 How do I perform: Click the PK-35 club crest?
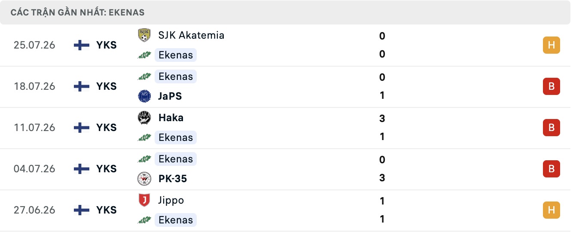point(144,178)
